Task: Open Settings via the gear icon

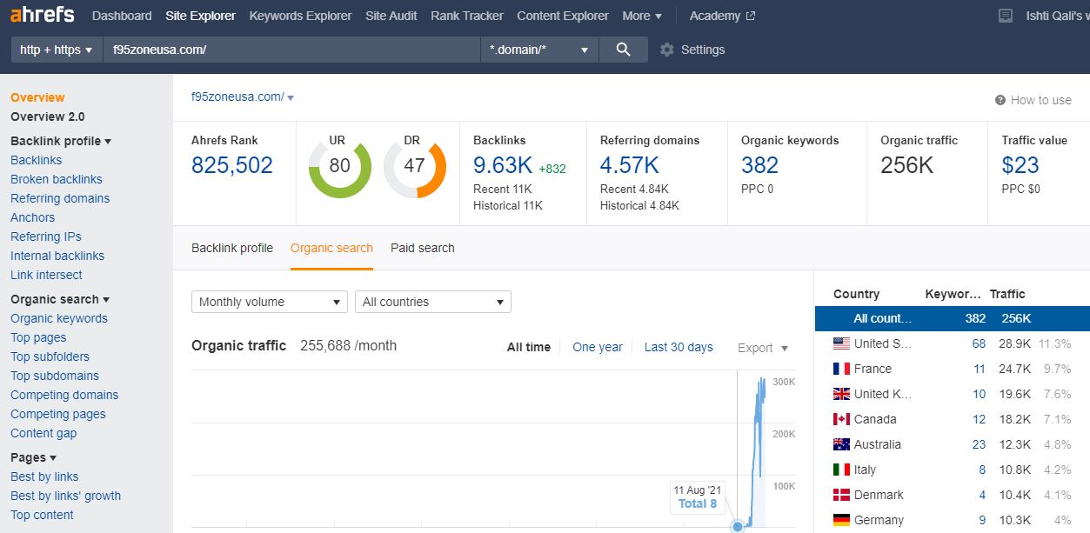Action: 667,50
